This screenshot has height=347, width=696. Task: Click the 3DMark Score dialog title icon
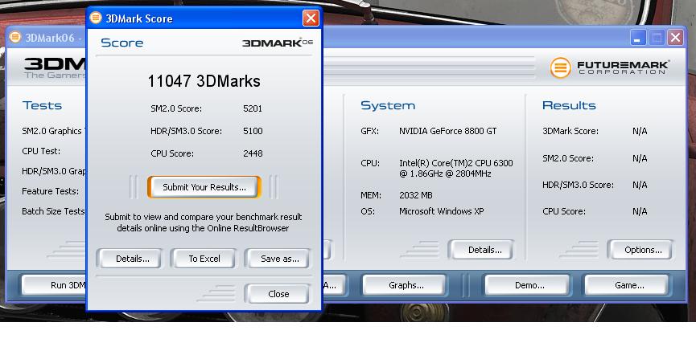96,18
